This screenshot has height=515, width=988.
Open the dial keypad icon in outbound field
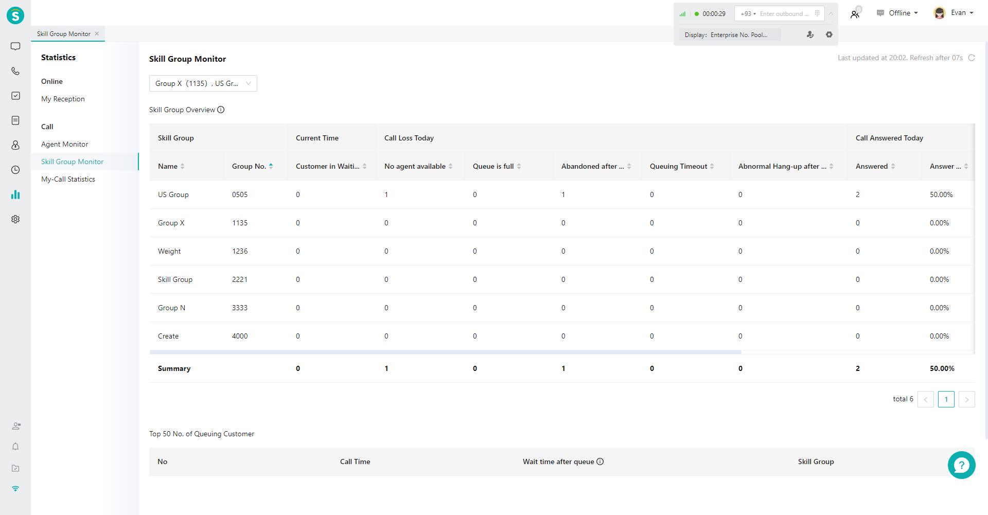817,13
